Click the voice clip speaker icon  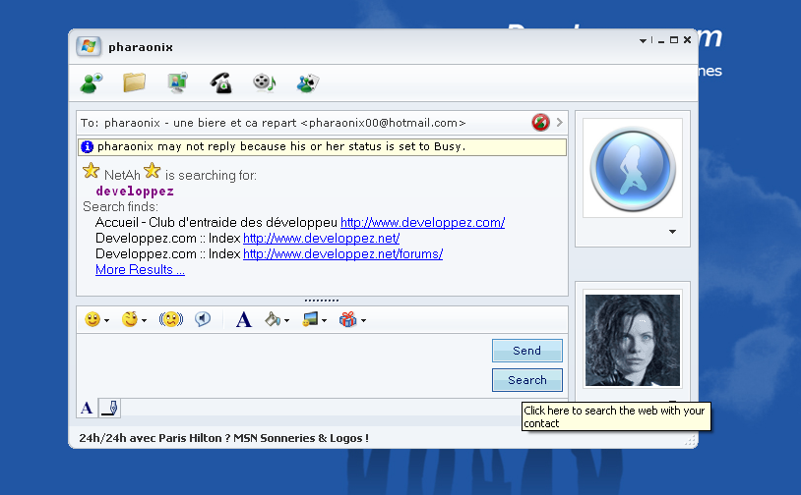pyautogui.click(x=203, y=319)
